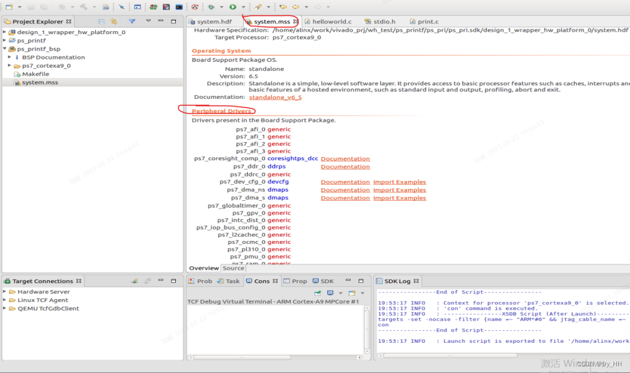
Task: Open the Back navigation history dropdown
Action: pyautogui.click(x=306, y=7)
